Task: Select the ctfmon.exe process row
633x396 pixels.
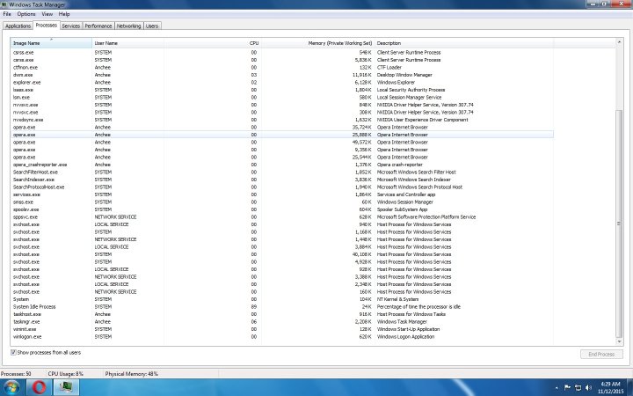Action: pos(282,68)
